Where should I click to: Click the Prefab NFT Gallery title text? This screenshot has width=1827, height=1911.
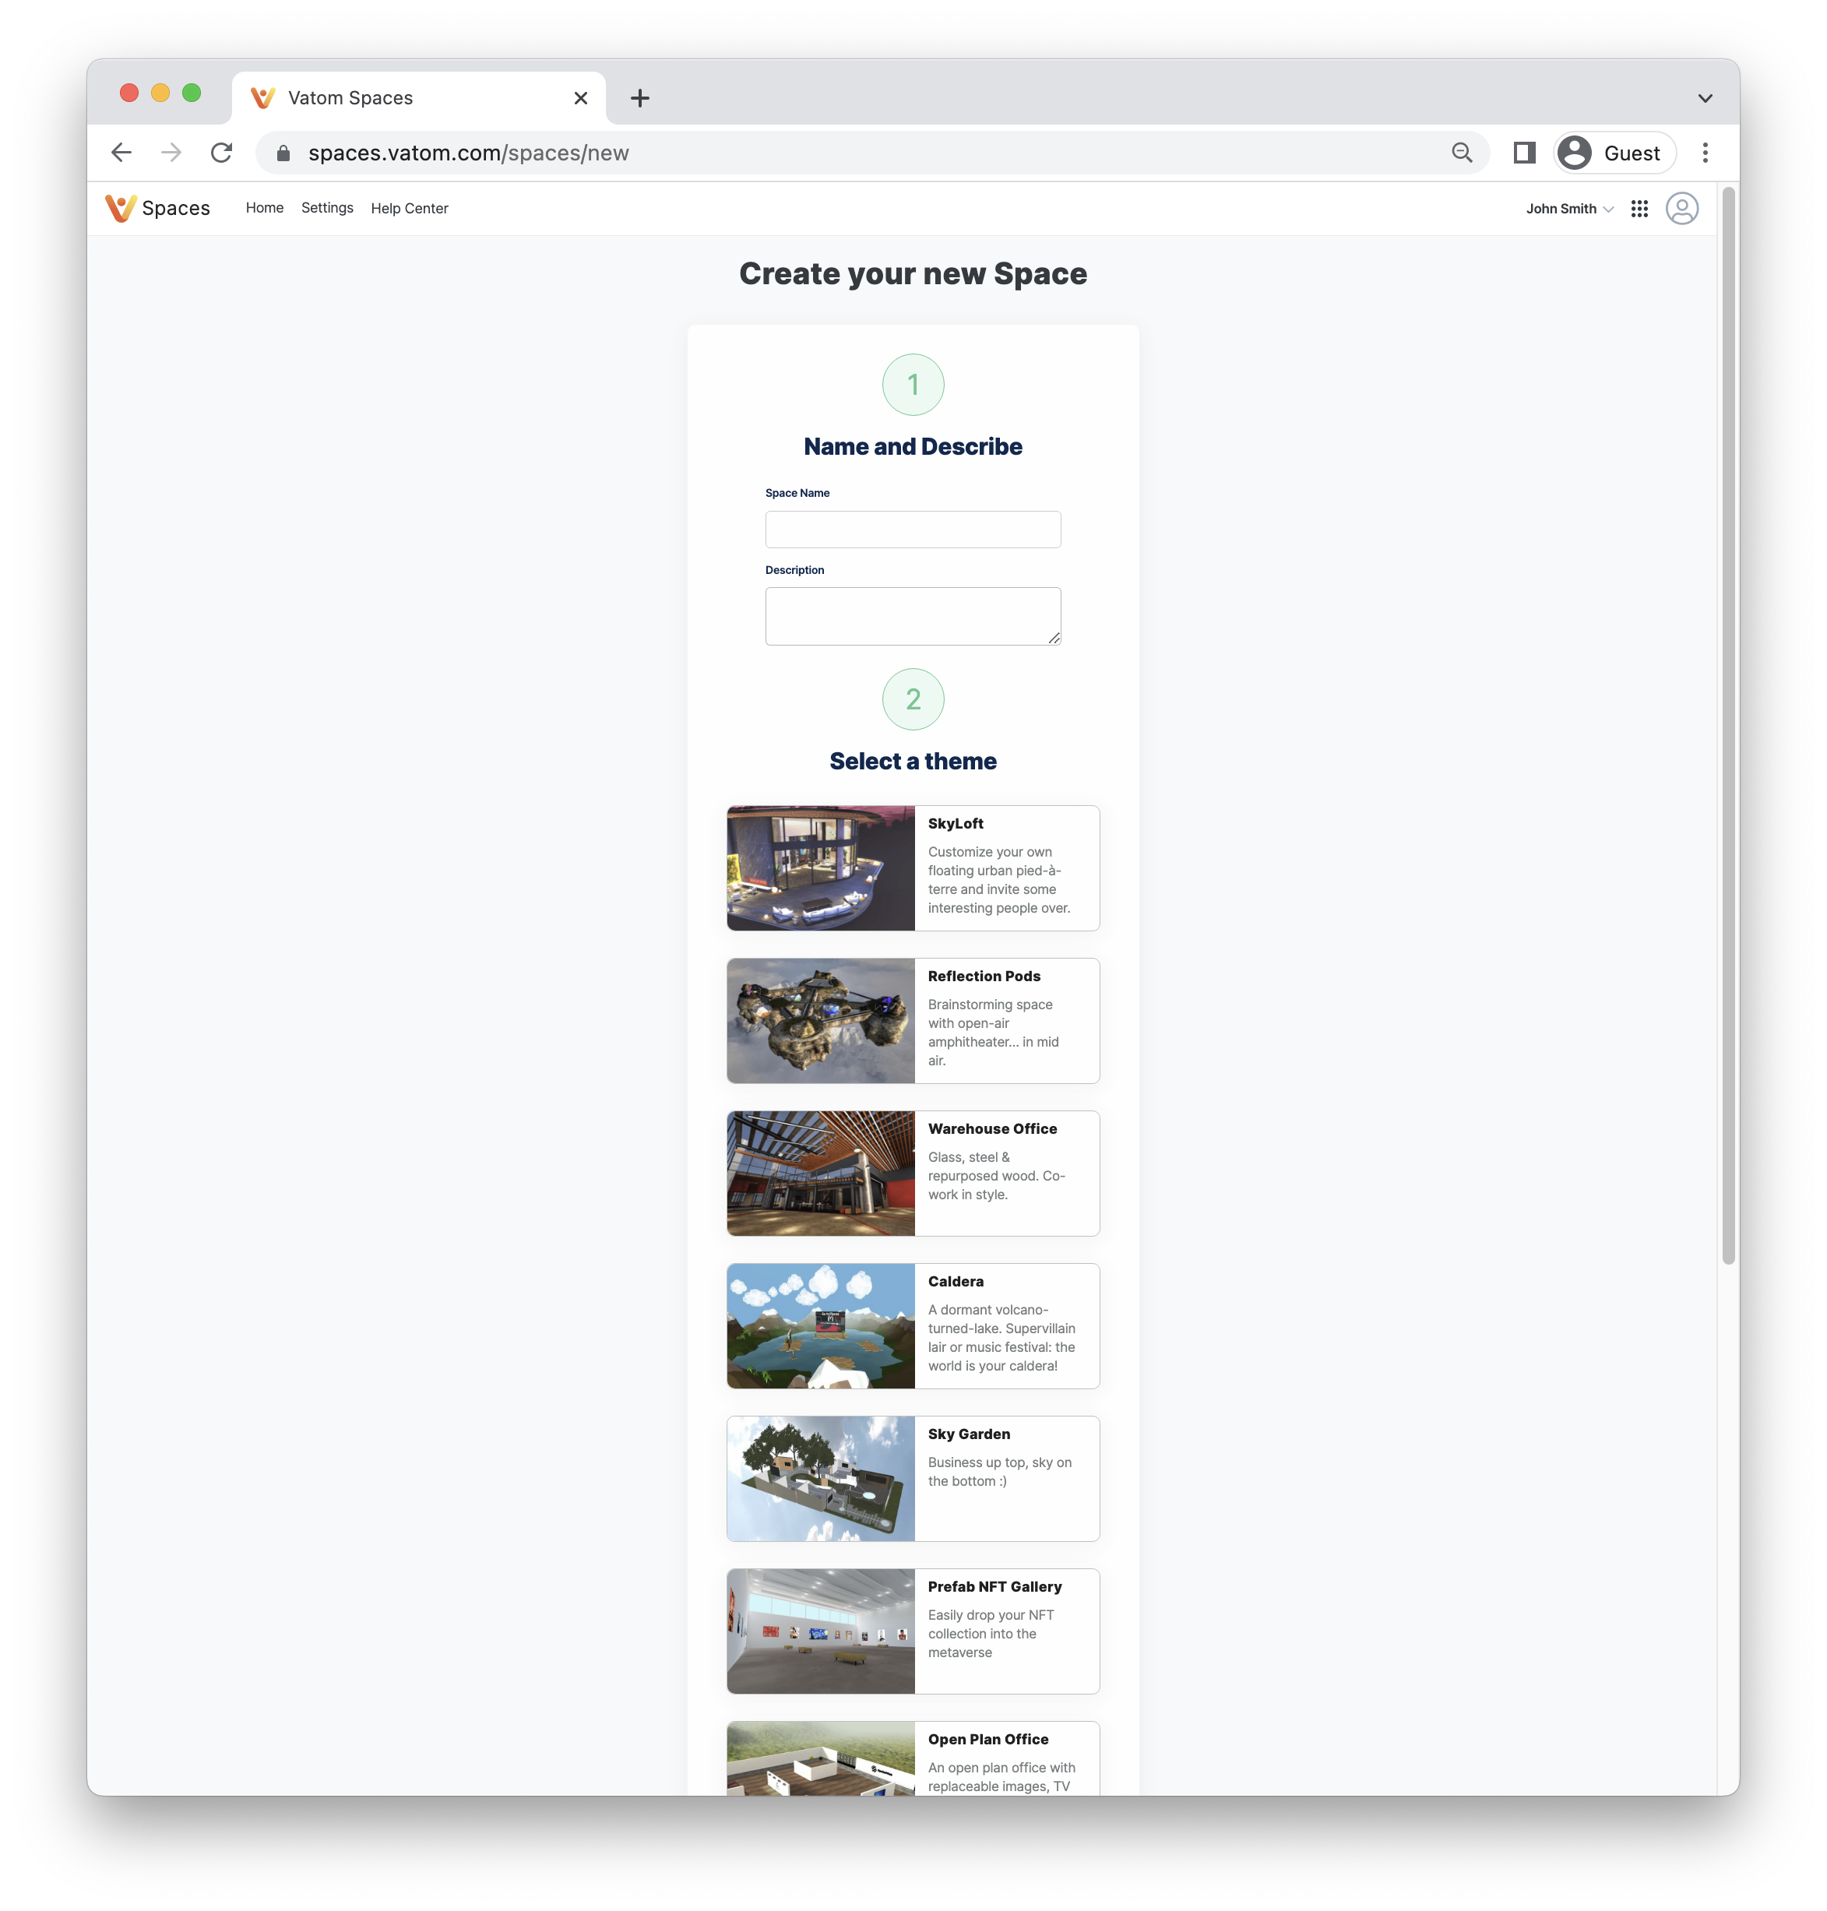click(x=994, y=1588)
